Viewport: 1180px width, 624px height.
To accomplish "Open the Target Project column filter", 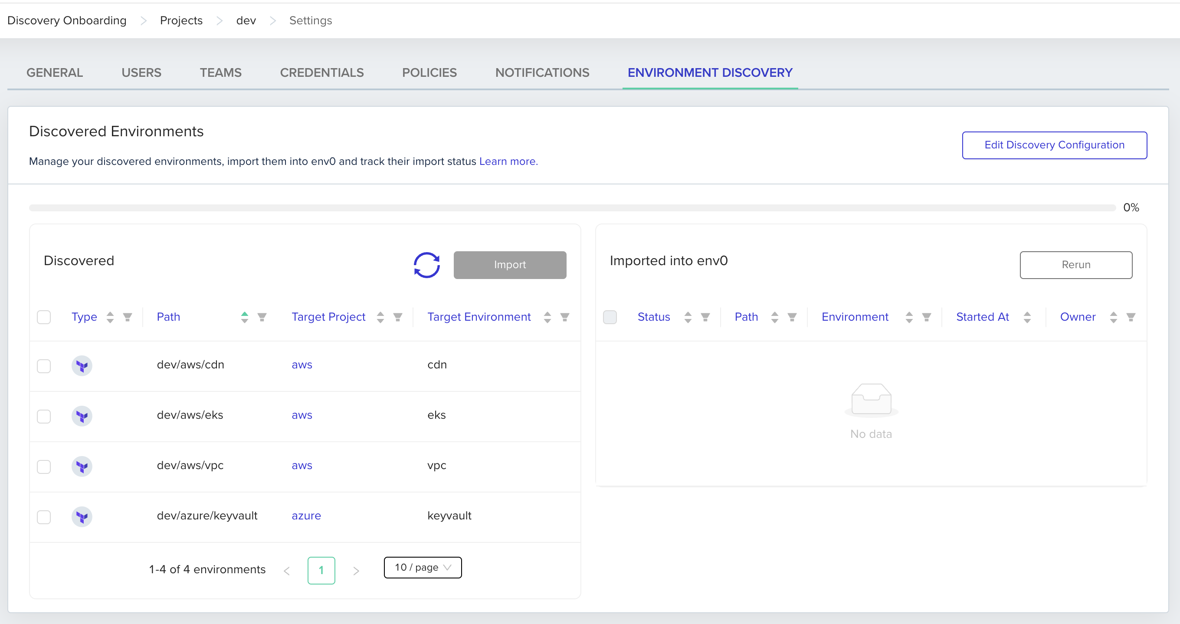I will [398, 317].
